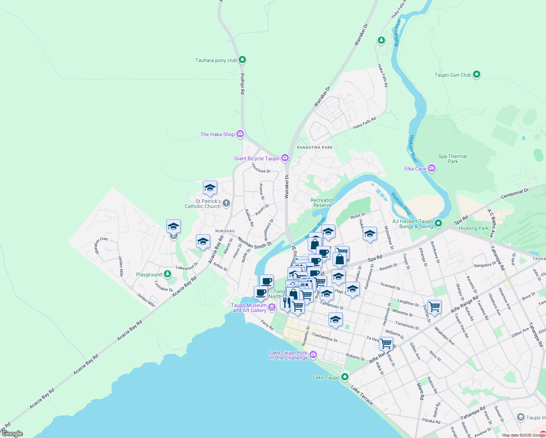Click the Playground tree marker
The height and width of the screenshot is (438, 546).
167,274
